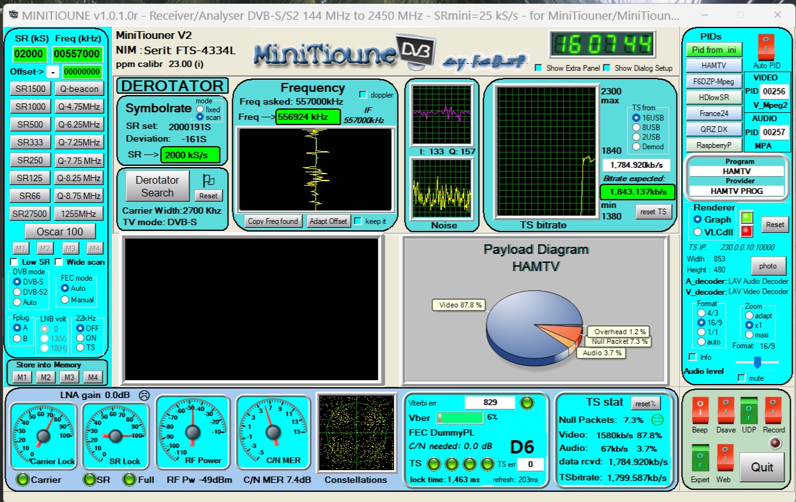
Task: Choose Manual FEC mode
Action: tap(65, 300)
